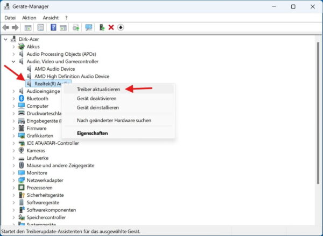
Task: Expand the Bluetooth category
Action: [x=13, y=99]
